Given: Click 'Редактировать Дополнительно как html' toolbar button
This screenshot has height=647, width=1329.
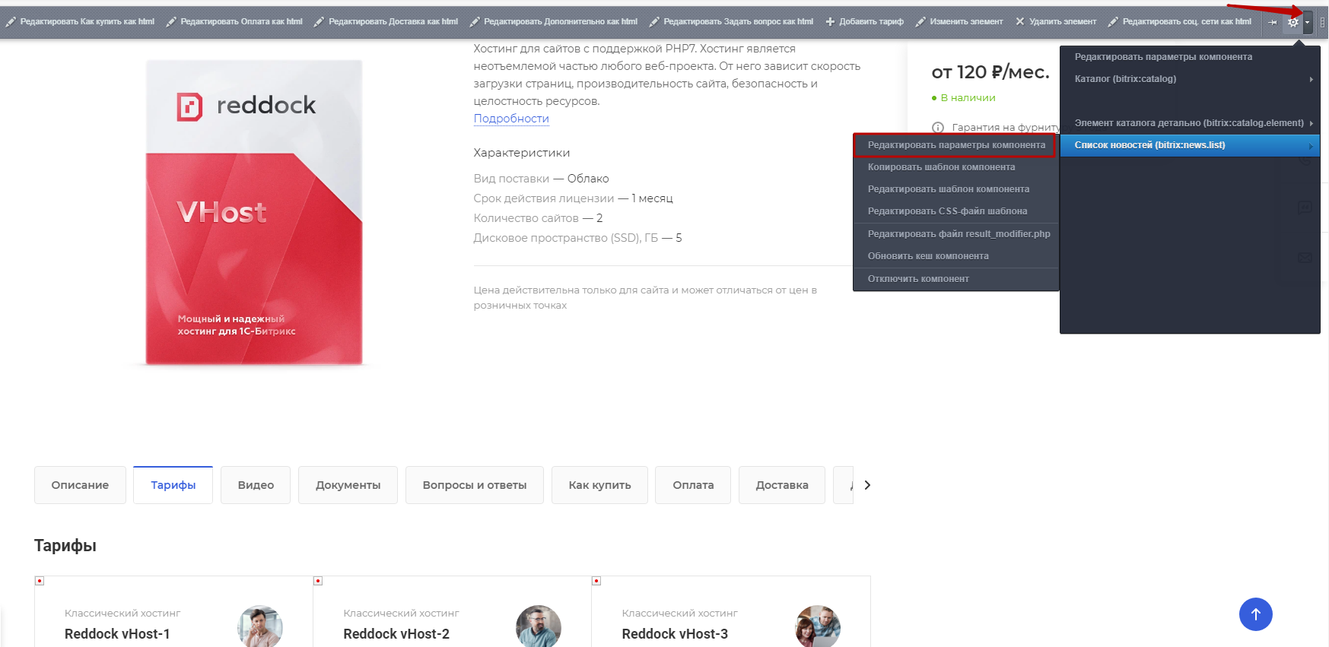Looking at the screenshot, I should tap(554, 22).
